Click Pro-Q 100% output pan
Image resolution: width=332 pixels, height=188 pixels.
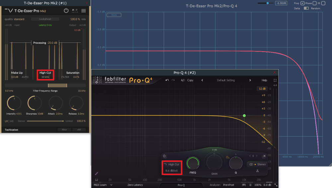click(258, 185)
